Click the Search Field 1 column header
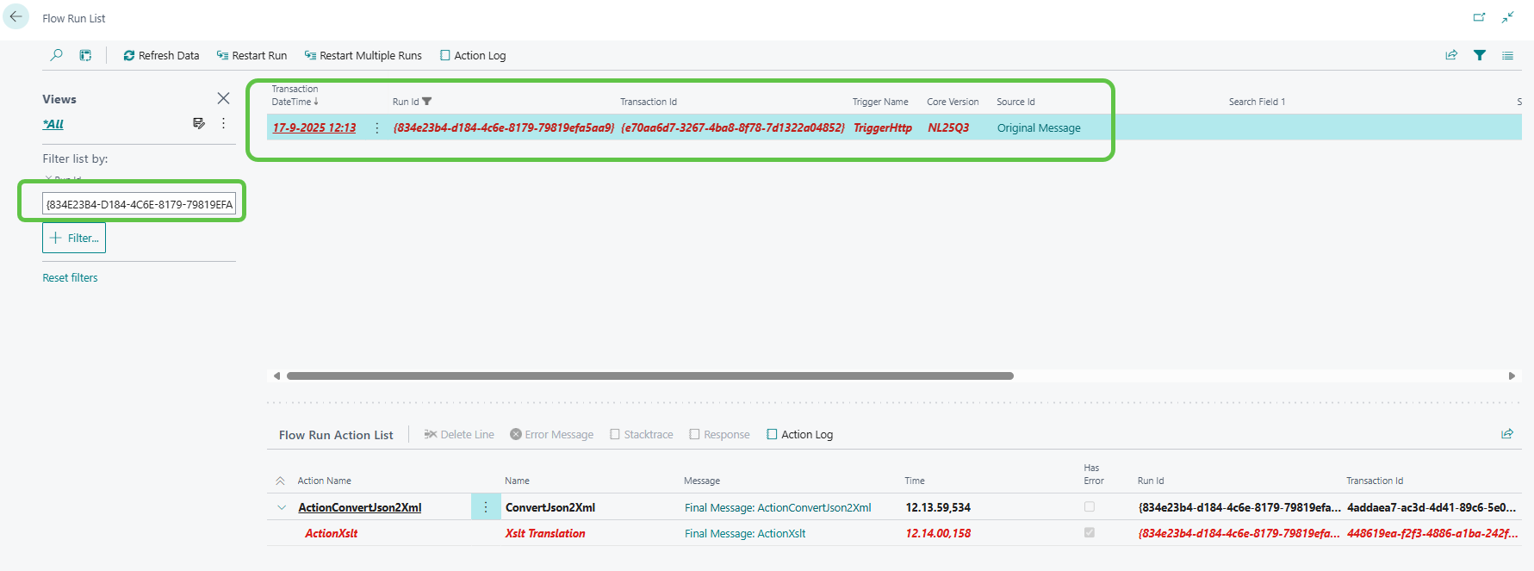The image size is (1534, 571). click(x=1257, y=102)
